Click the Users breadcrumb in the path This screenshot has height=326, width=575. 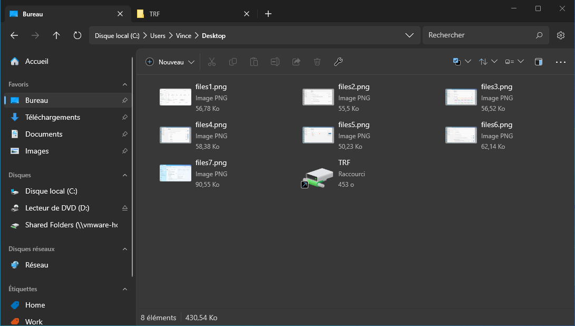click(158, 36)
